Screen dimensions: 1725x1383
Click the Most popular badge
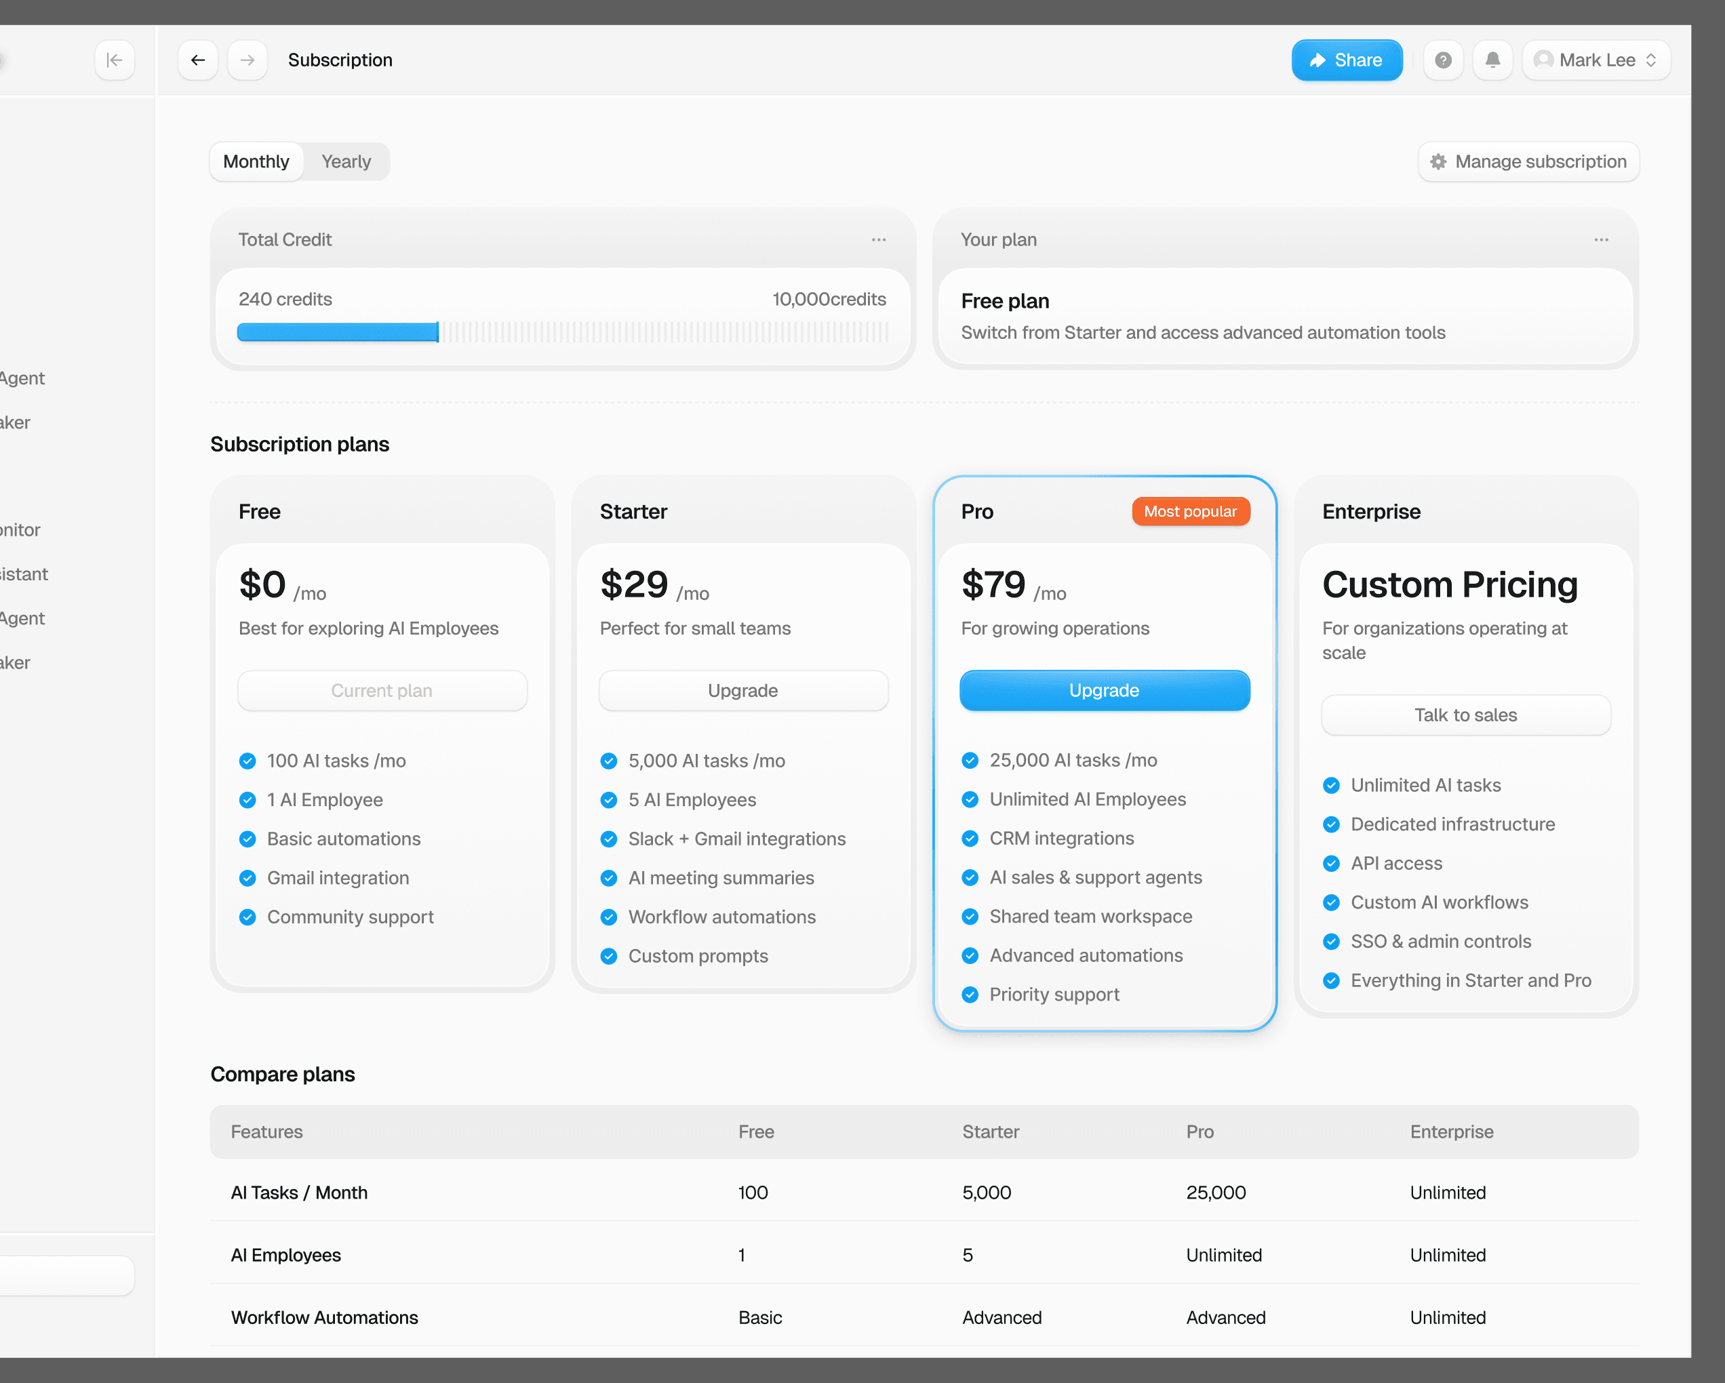coord(1190,511)
